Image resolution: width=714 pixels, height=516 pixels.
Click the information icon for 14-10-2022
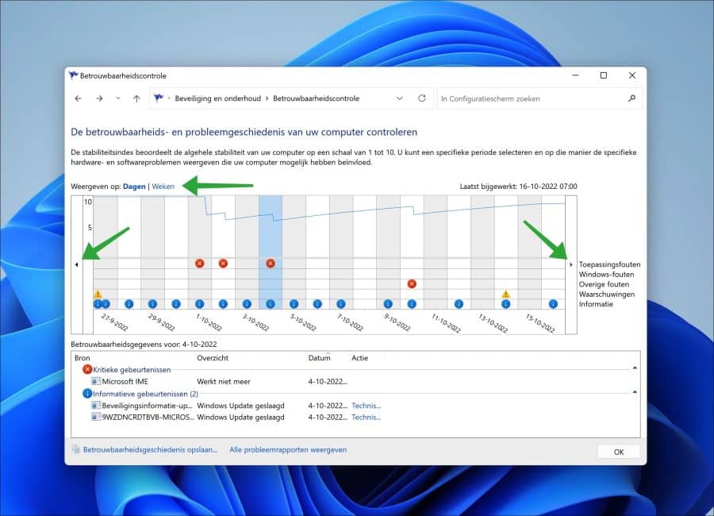pyautogui.click(x=506, y=304)
